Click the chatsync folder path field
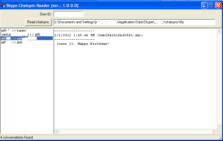The width and height of the screenshot is (223, 141). tap(134, 22)
